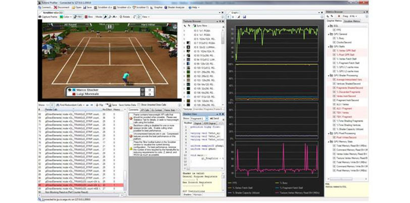This screenshot has width=410, height=203.
Task: Click the graph pause button
Action: click(233, 17)
